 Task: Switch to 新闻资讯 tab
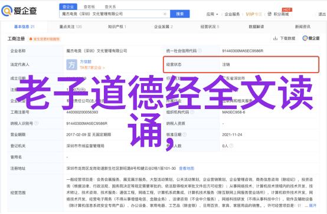coord(303,27)
